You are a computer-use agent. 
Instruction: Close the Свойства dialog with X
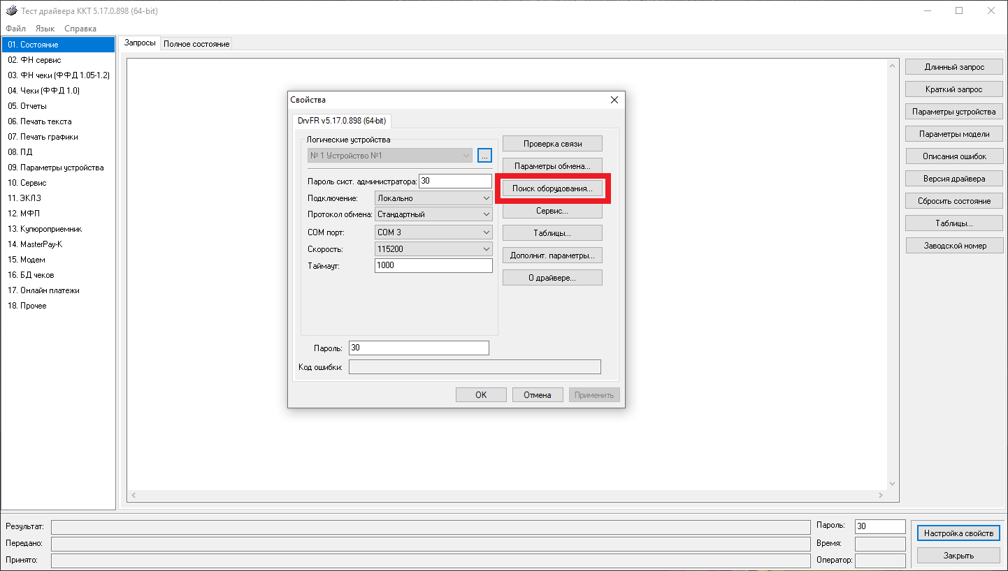coord(614,100)
